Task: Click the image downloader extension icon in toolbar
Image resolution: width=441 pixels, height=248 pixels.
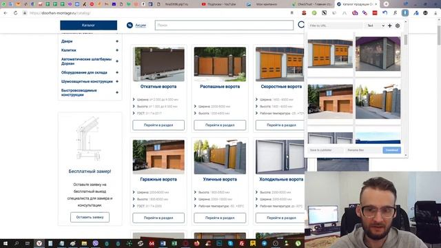Action: point(405,13)
